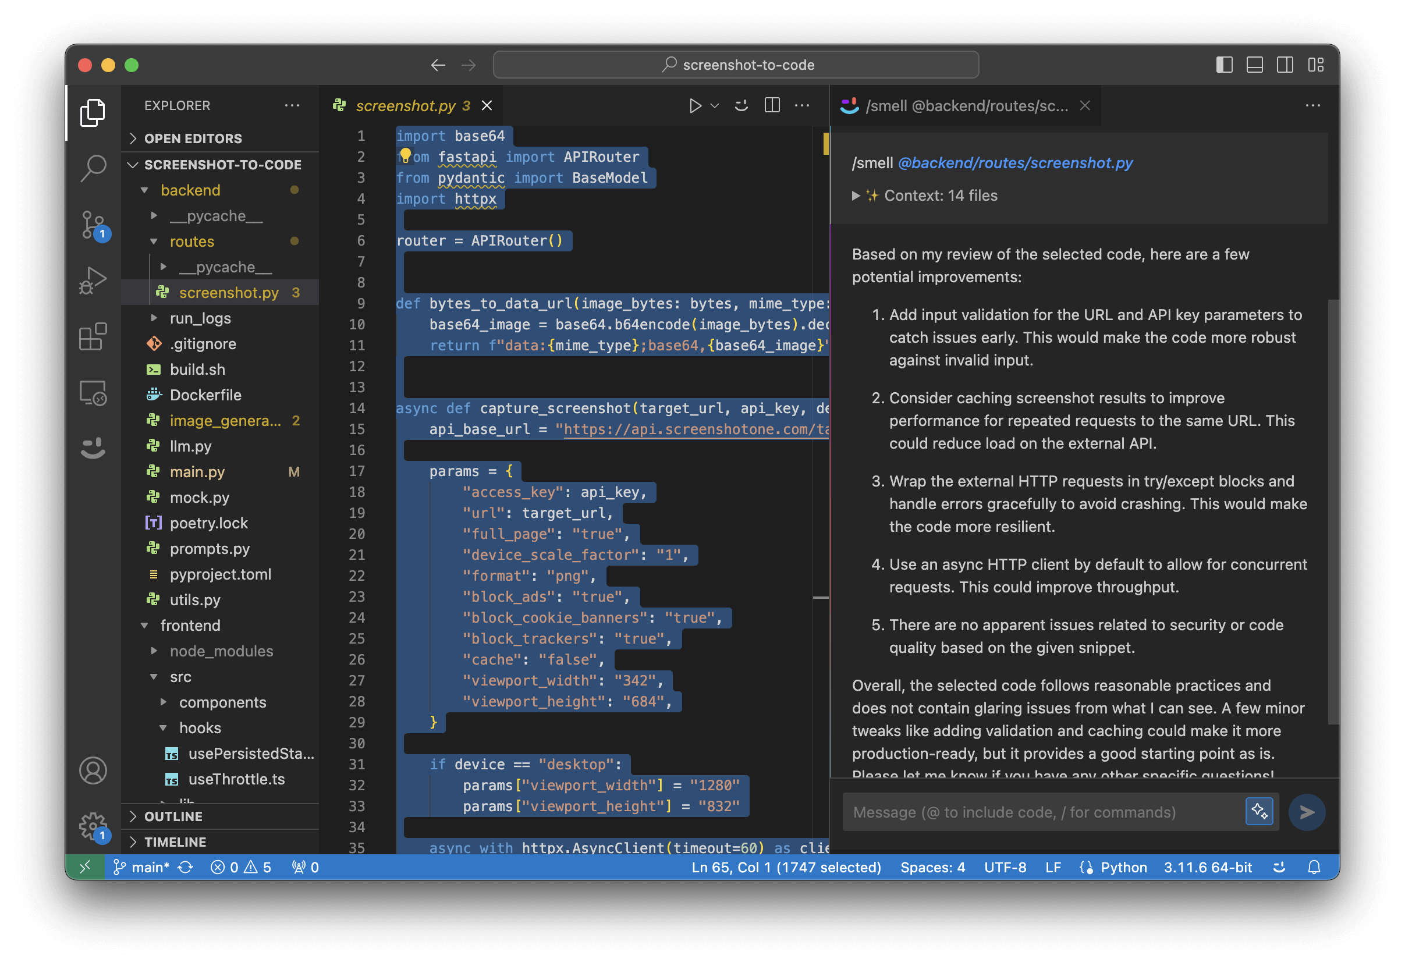
Task: Open the remote window indicator in status bar
Action: coord(86,867)
